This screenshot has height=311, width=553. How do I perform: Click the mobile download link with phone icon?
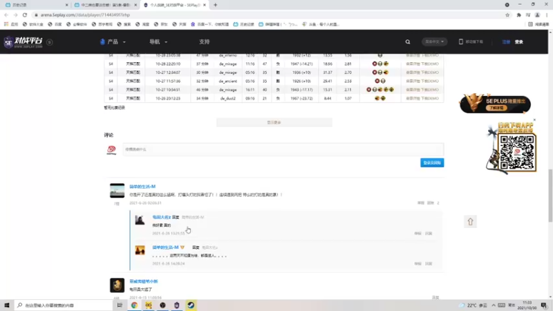click(x=471, y=41)
